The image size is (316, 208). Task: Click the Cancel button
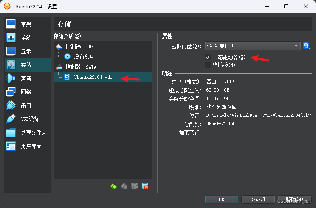point(258,200)
